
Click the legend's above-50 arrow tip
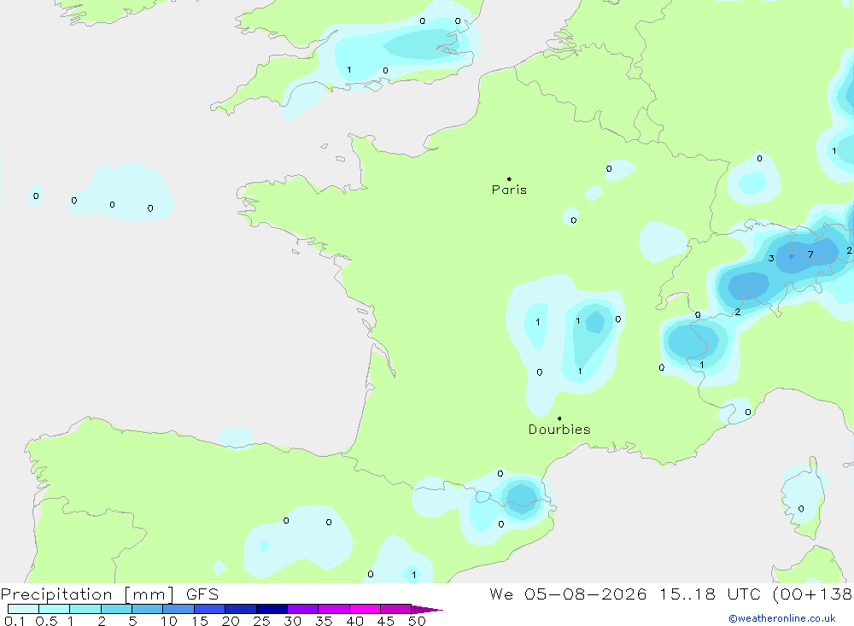click(x=428, y=610)
